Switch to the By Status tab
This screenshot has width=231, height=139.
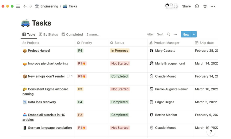(48, 35)
